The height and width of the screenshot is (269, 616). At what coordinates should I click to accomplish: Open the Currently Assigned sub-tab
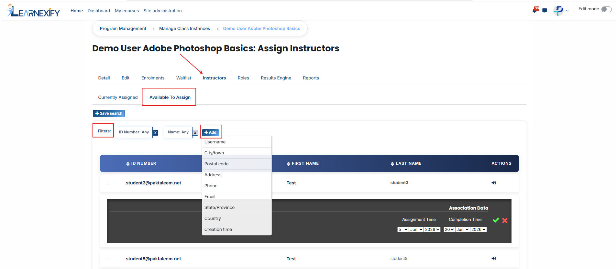point(118,98)
